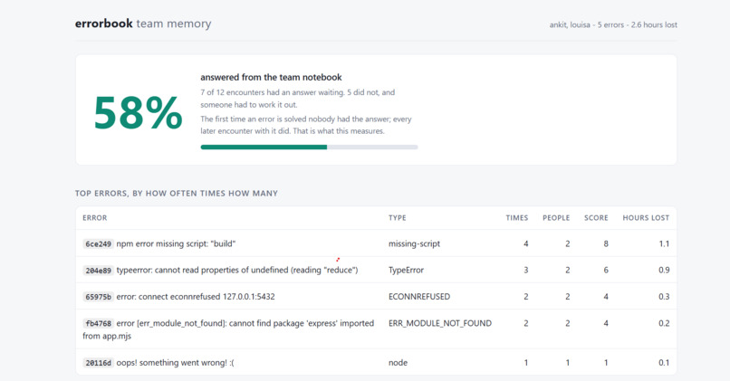Click the fb4768 error hash badge
Screen dimensions: 730x381
(x=98, y=323)
